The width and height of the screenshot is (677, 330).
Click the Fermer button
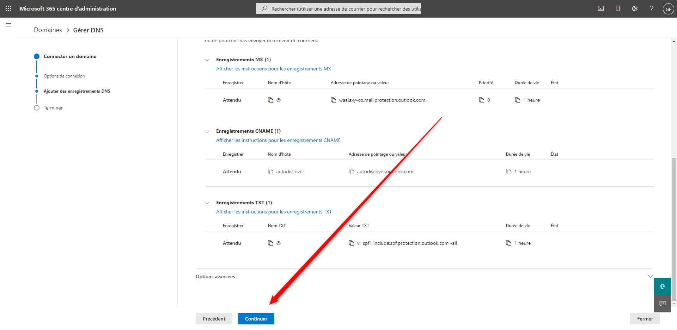coord(645,319)
